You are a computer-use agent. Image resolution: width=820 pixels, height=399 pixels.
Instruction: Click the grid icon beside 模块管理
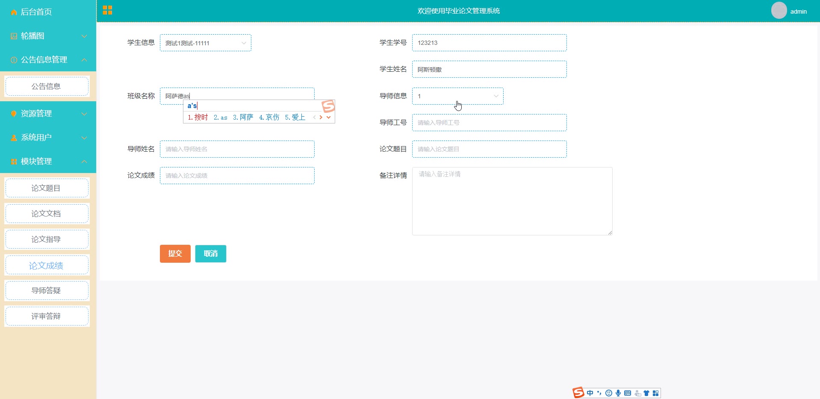click(x=14, y=161)
